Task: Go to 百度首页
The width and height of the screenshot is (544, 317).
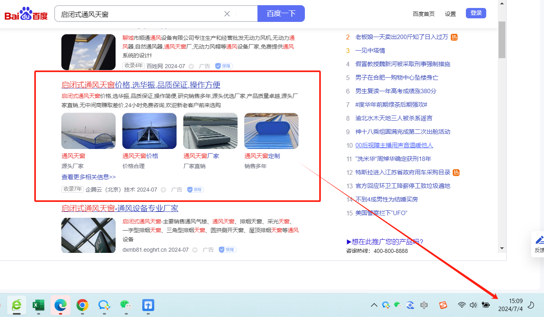Action: [424, 14]
